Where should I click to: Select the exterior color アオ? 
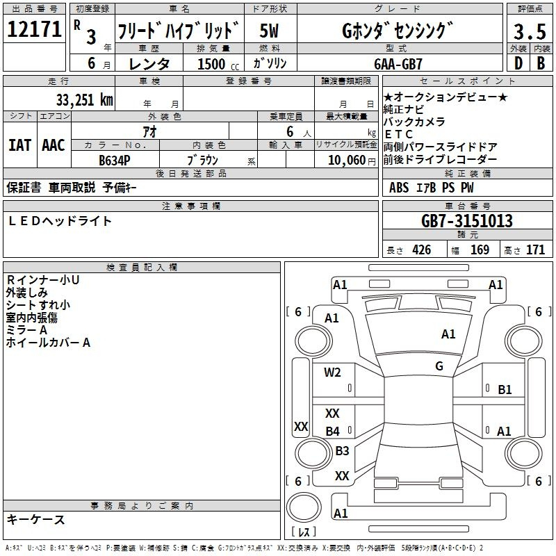tap(149, 131)
